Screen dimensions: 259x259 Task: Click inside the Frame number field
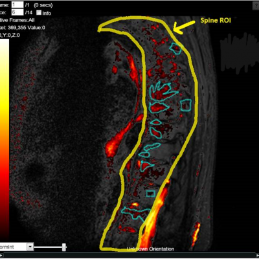click(x=17, y=5)
